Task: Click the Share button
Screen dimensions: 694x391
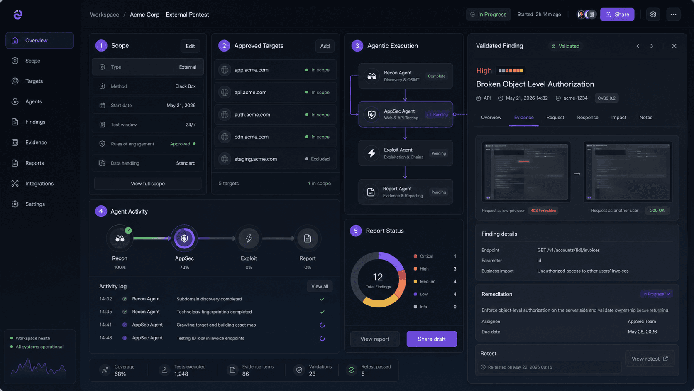Action: click(617, 14)
